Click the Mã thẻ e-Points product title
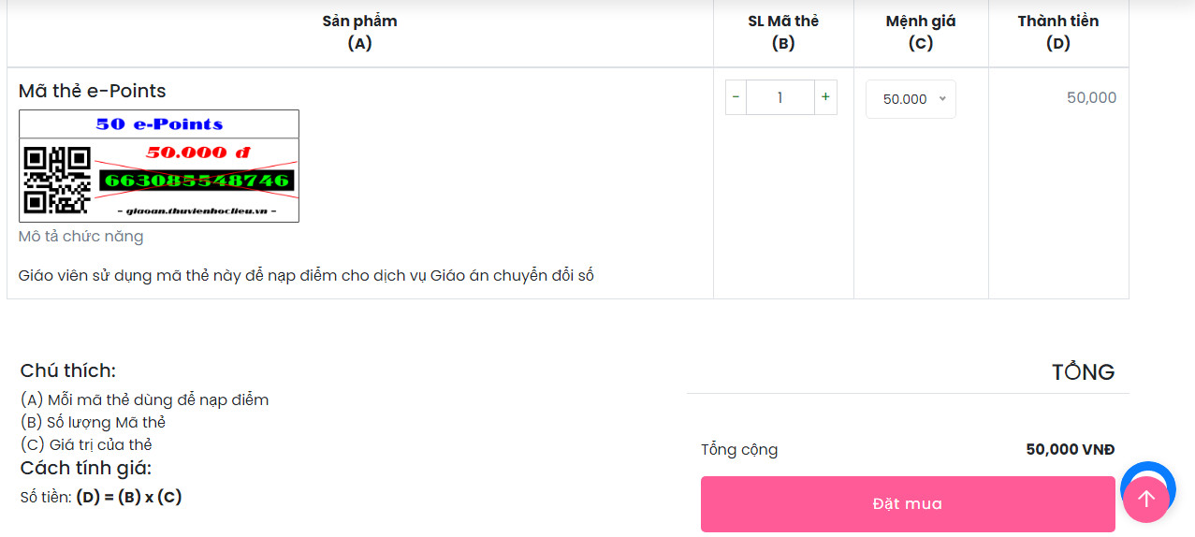This screenshot has height=537, width=1195. [93, 91]
